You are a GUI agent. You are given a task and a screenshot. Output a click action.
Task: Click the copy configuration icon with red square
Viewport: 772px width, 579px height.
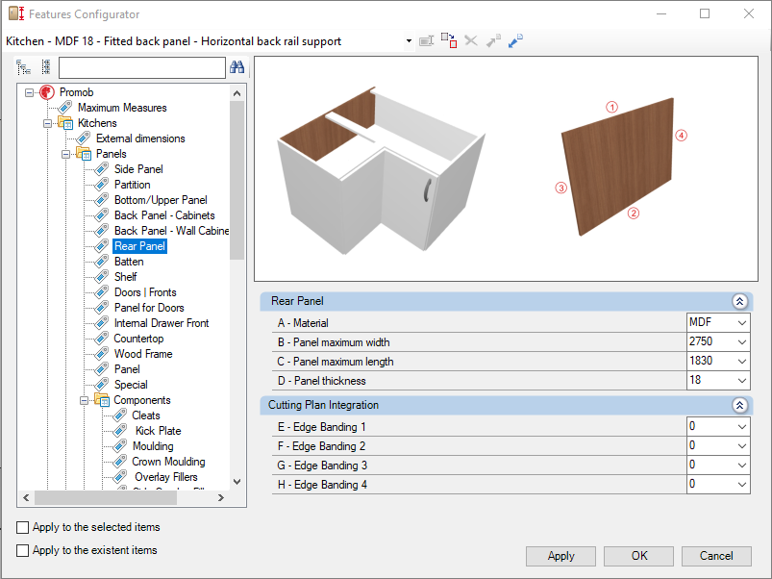(449, 40)
